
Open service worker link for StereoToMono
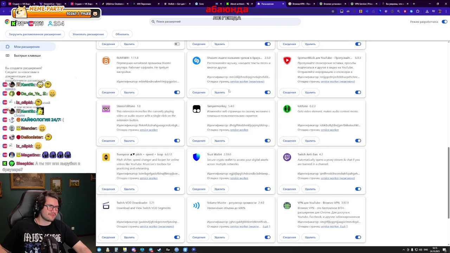pos(148,130)
